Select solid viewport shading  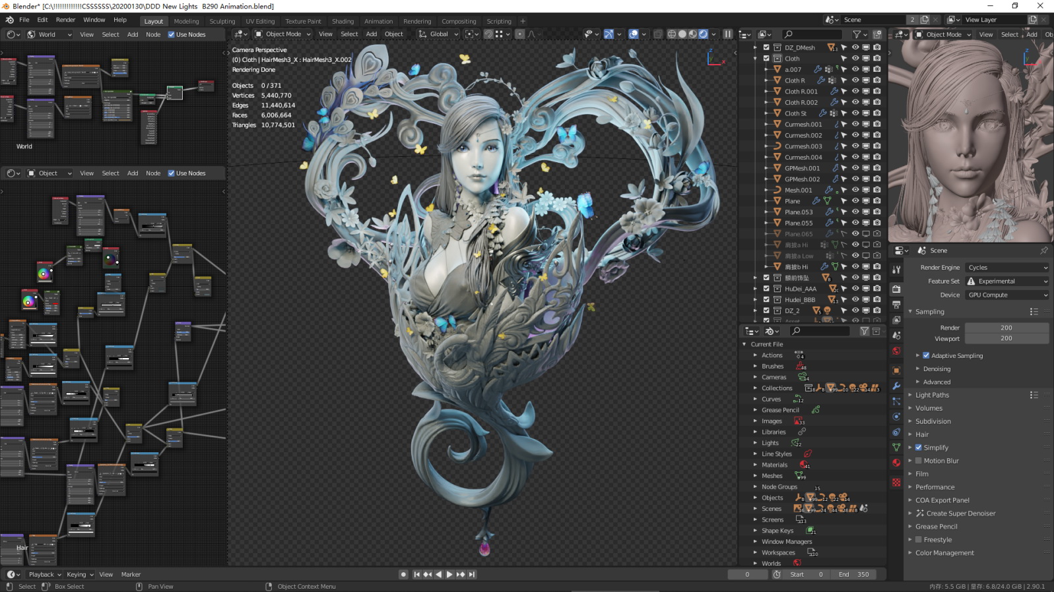coord(682,34)
